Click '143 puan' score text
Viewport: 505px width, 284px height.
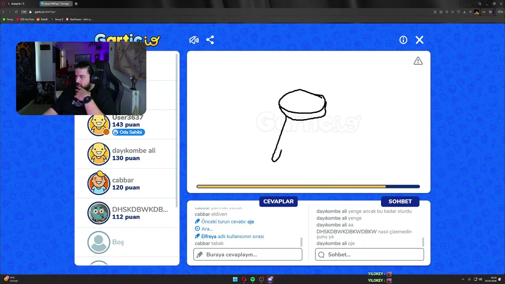point(126,125)
